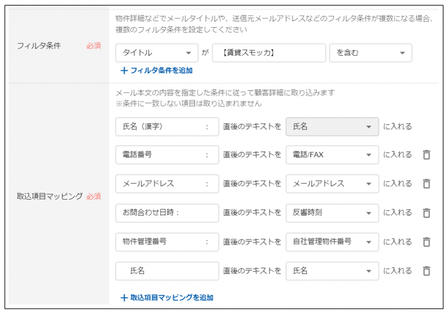Image resolution: width=448 pixels, height=314 pixels.
Task: Open the 電話/FAX target dropdown
Action: [332, 155]
